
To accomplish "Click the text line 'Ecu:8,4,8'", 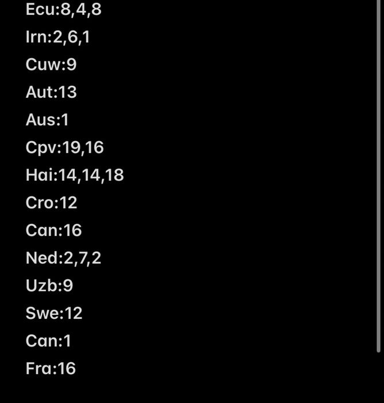I will pyautogui.click(x=64, y=10).
